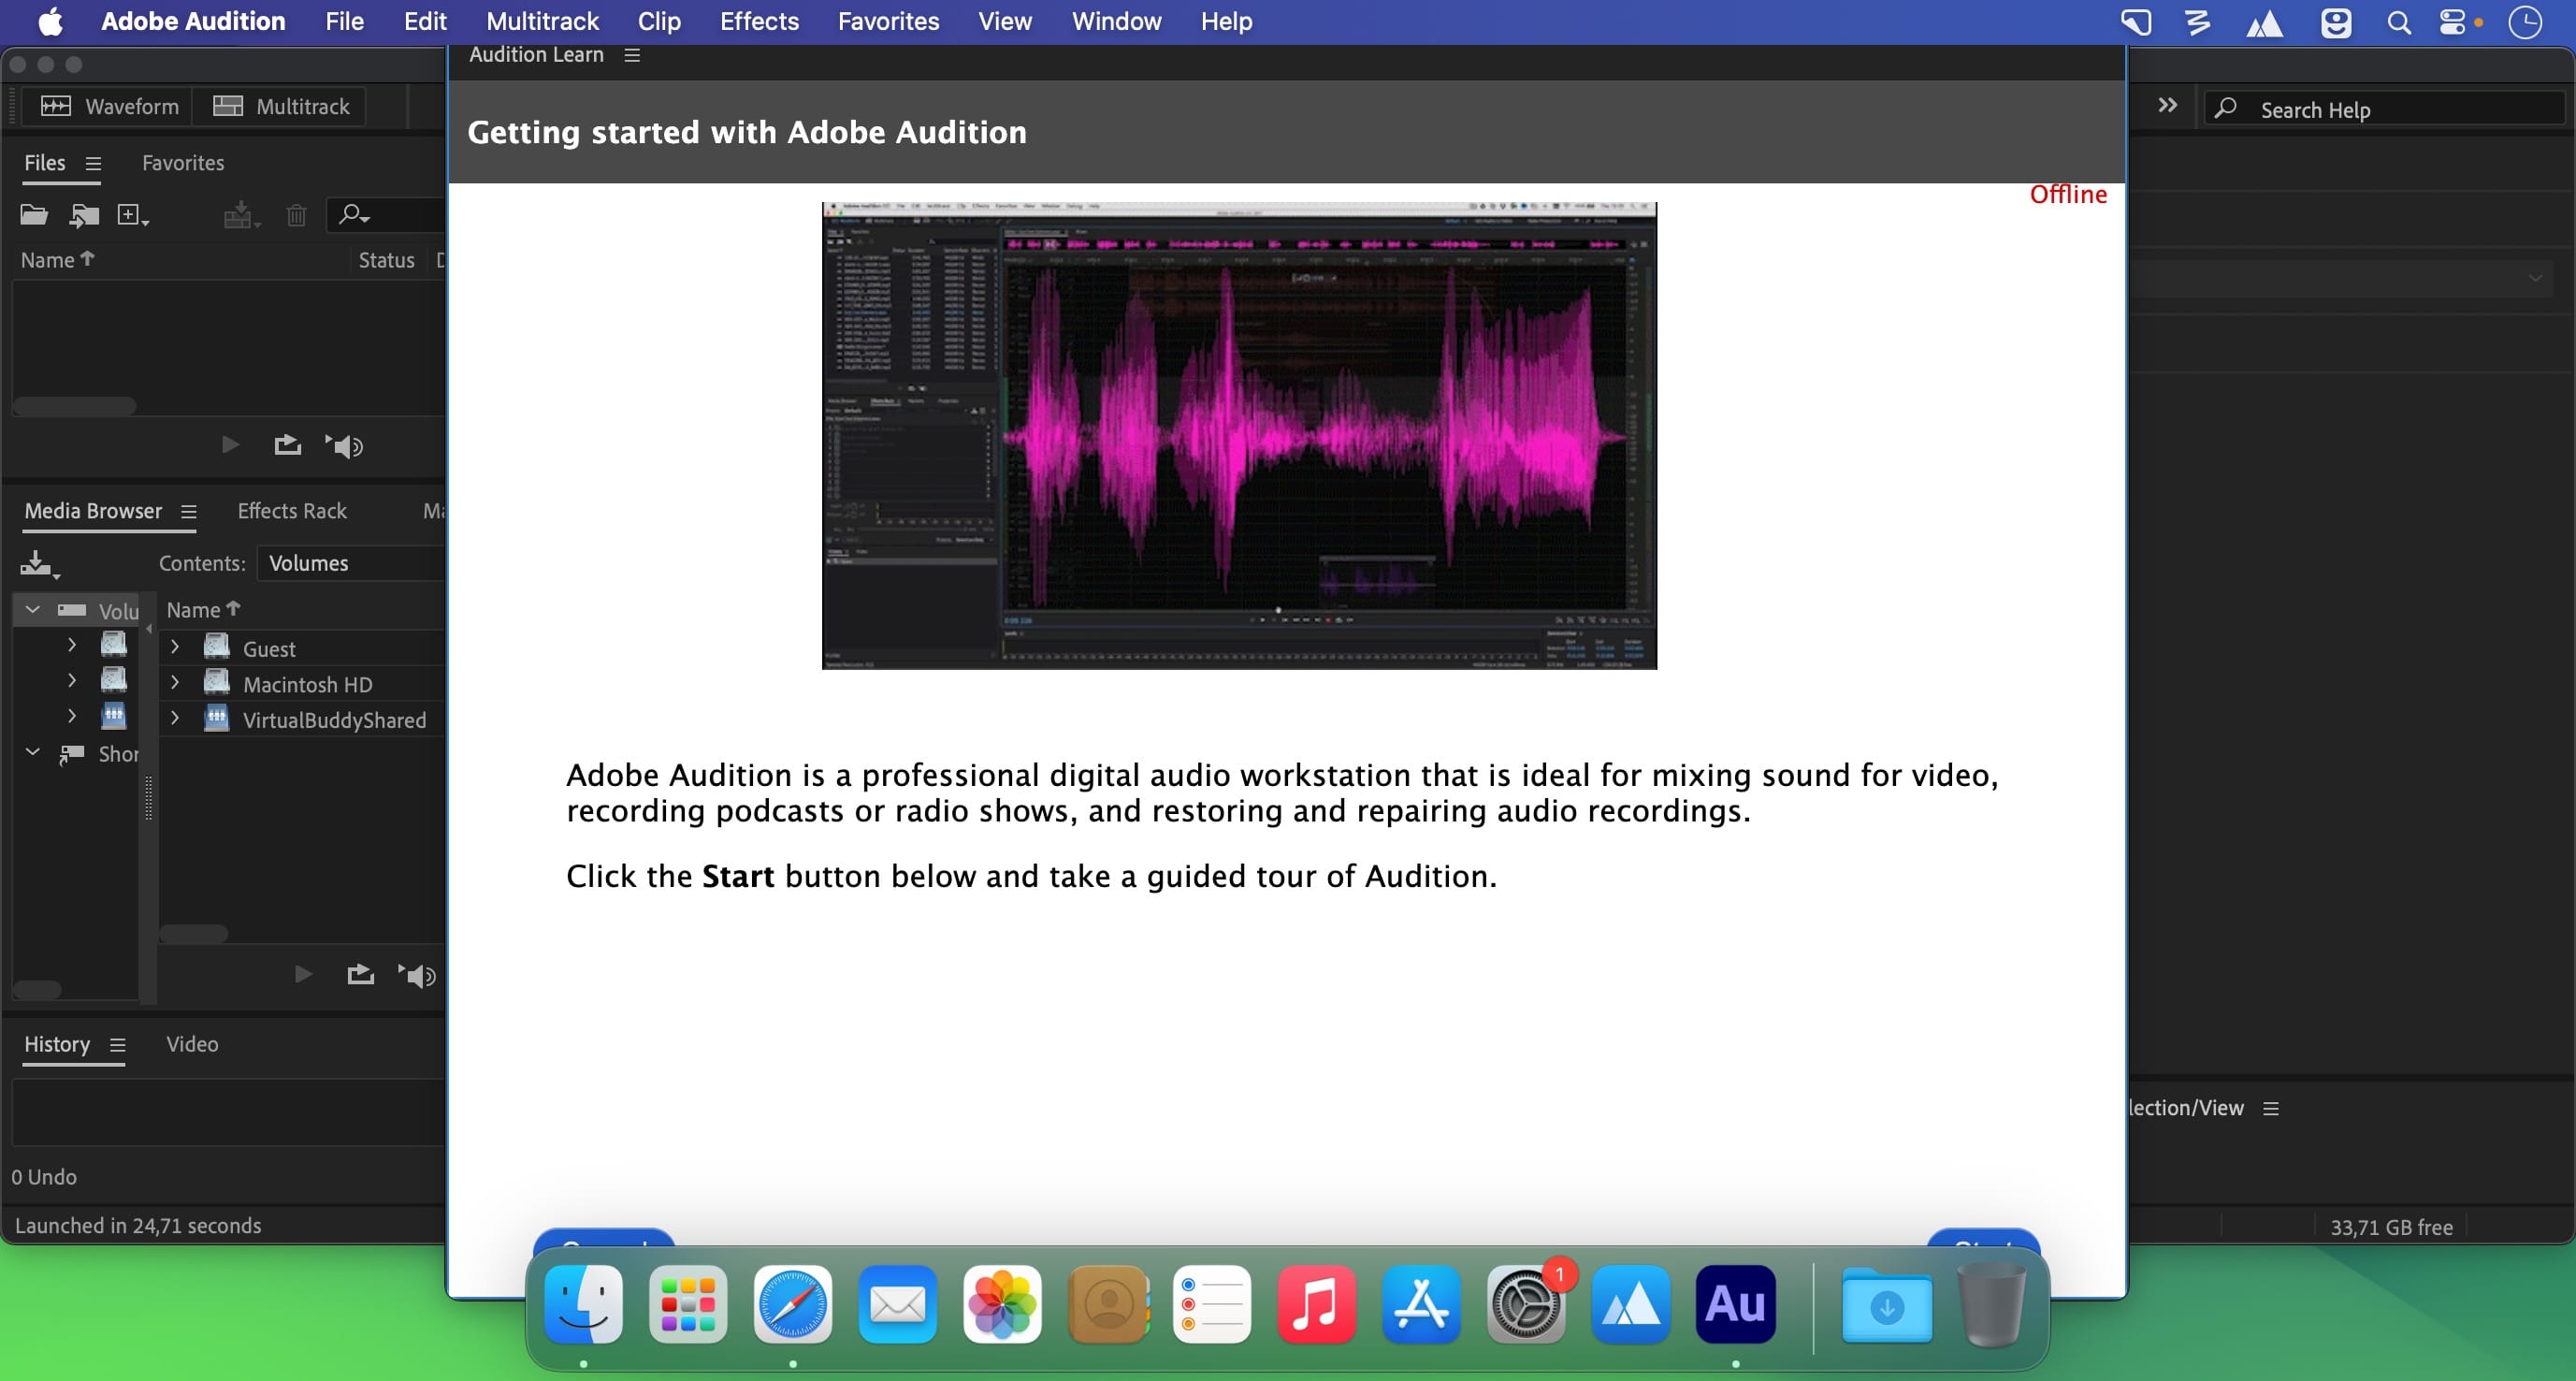Toggle Loop Playback in the Files panel
2576x1381 pixels.
pos(288,445)
